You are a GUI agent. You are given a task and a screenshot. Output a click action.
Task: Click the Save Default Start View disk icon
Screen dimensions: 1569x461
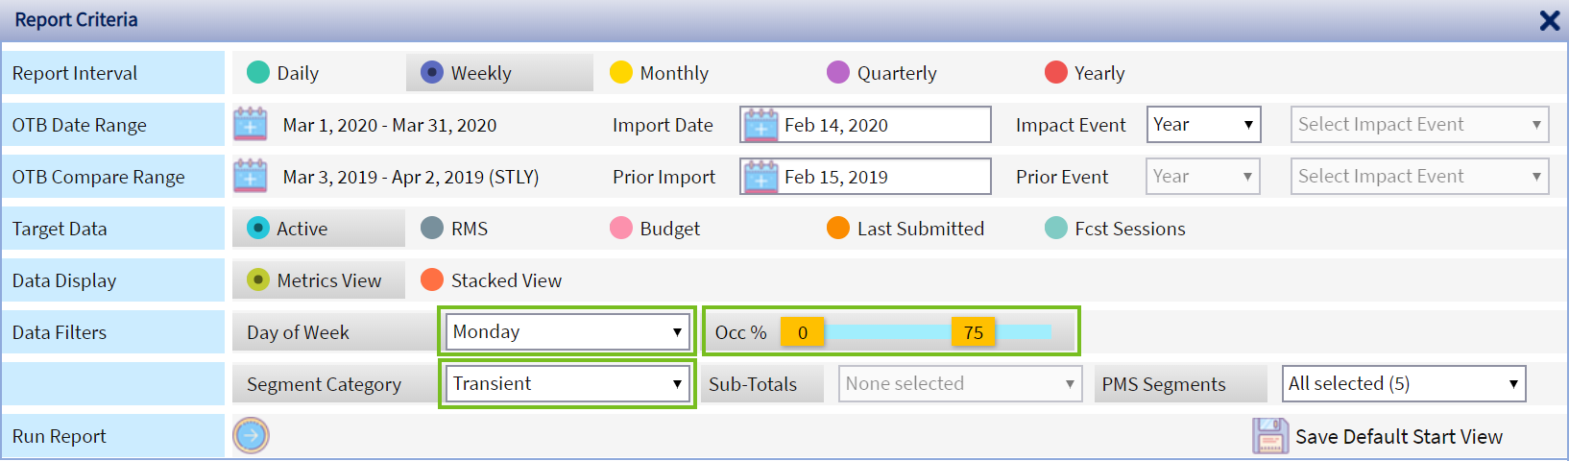[x=1269, y=436]
